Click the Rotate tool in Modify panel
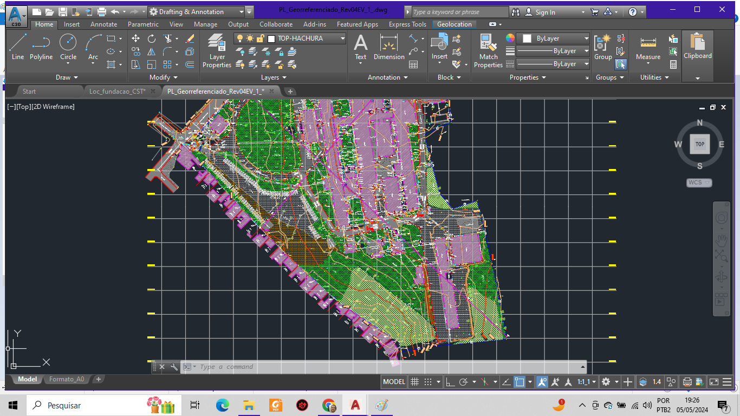The width and height of the screenshot is (740, 416). point(152,38)
